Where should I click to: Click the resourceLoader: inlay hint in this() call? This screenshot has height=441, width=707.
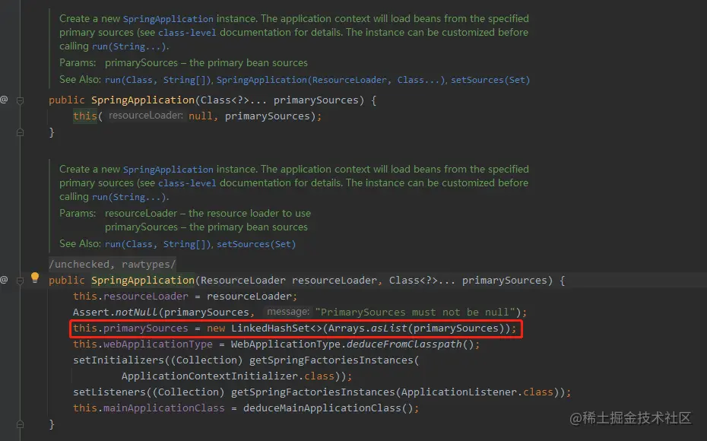[146, 116]
